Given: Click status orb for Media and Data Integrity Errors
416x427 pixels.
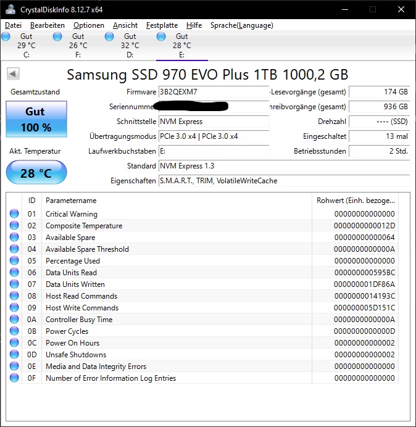Looking at the screenshot, I should point(14,366).
